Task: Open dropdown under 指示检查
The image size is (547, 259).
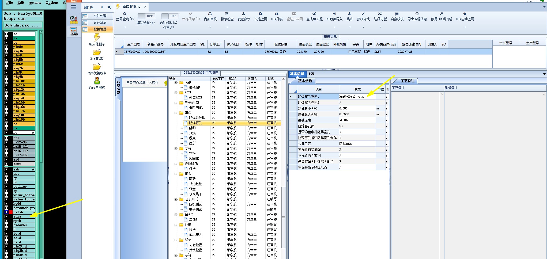Action: coord(227,27)
